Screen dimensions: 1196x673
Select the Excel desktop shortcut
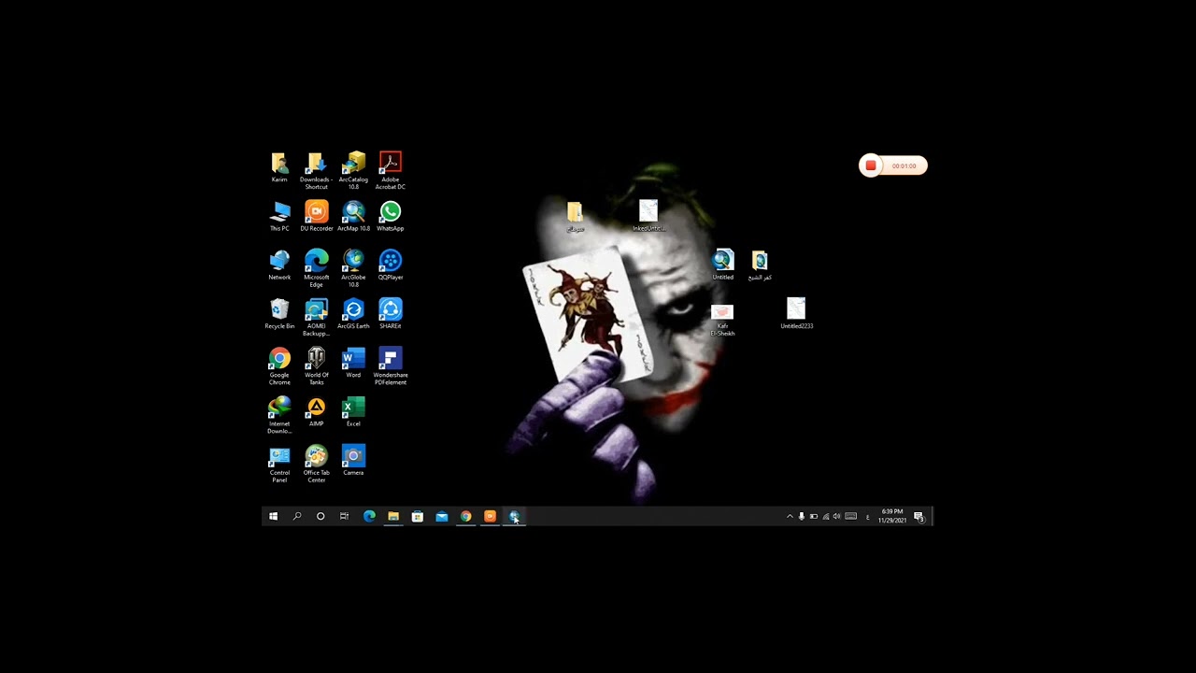pos(353,411)
